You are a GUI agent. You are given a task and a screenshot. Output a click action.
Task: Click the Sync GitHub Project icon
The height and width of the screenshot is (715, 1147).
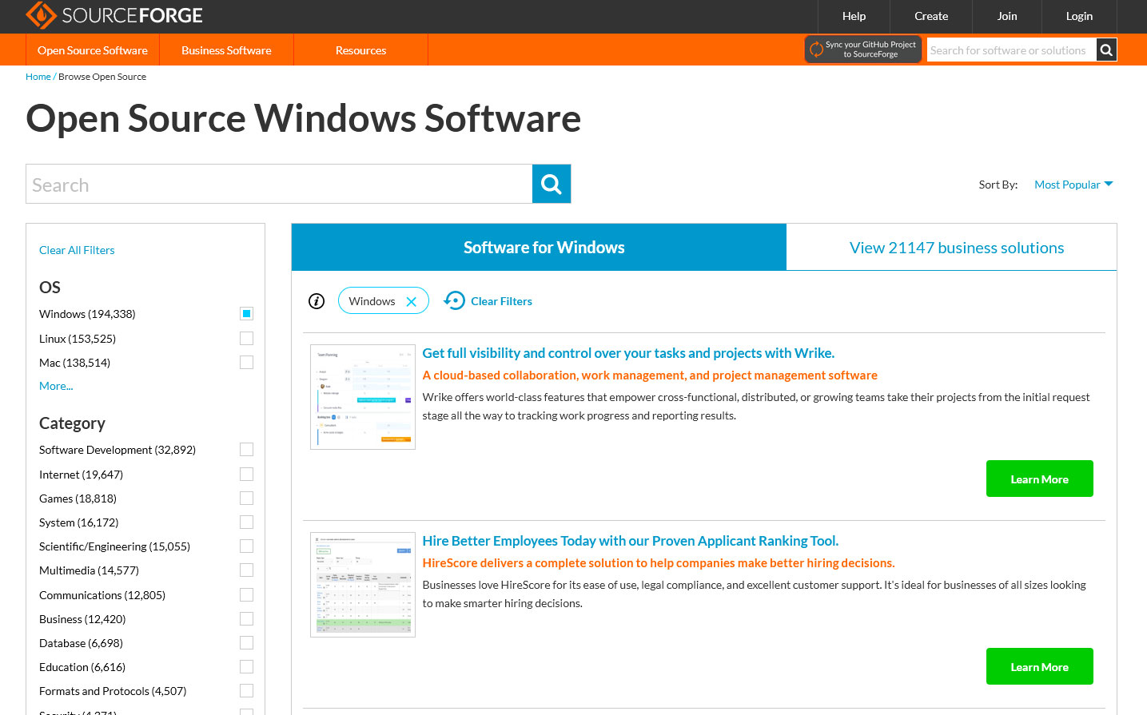816,50
